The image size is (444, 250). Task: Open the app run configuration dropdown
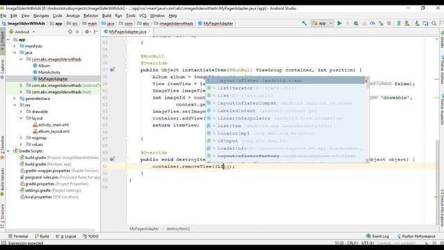(x=323, y=23)
